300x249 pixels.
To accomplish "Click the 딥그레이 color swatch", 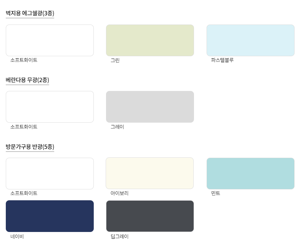I will 150,216.
